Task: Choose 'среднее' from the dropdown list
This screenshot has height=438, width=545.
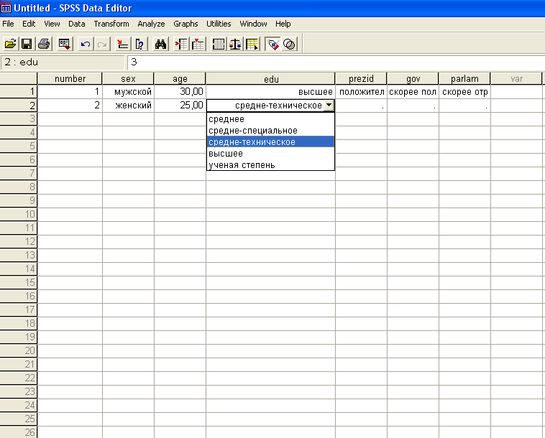Action: coord(270,119)
